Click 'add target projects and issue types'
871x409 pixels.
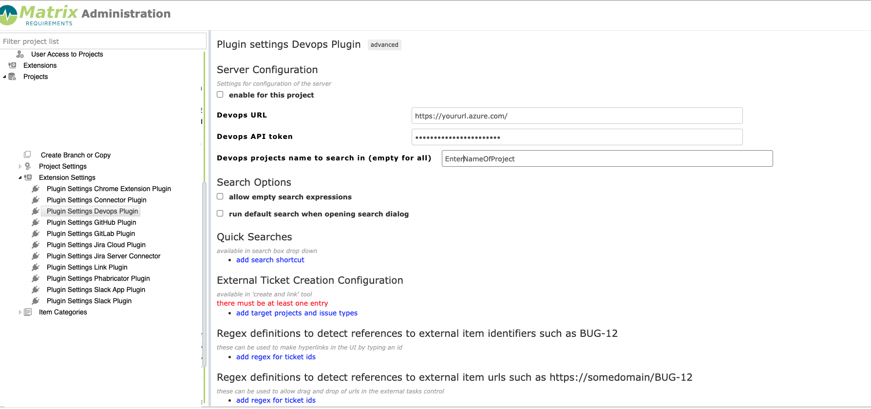[x=297, y=313]
